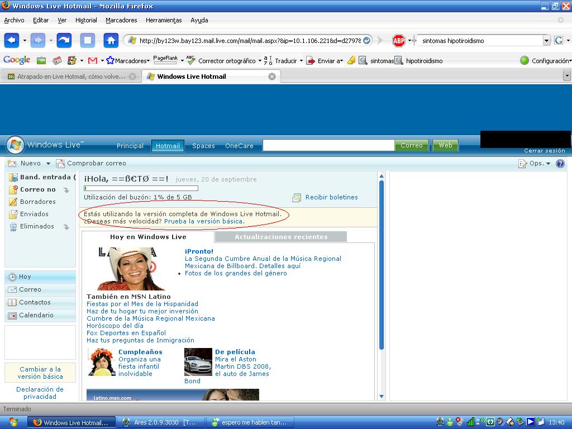Screen dimensions: 572x429
Task: Click the green Correo search button
Action: tap(412, 145)
